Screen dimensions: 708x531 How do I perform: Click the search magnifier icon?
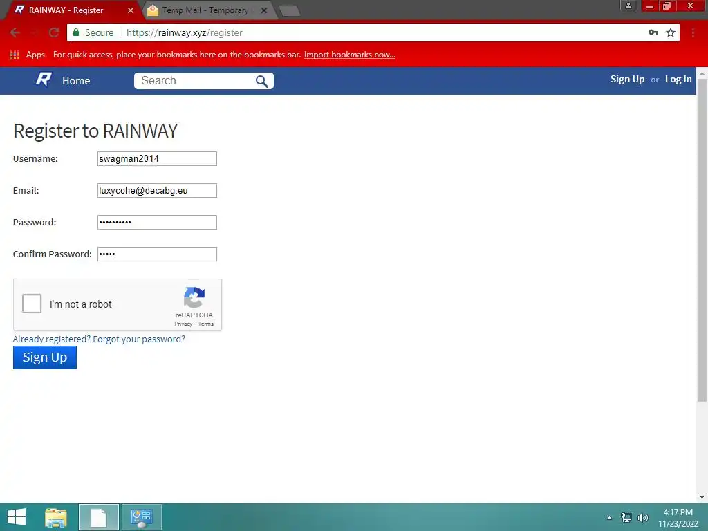pyautogui.click(x=262, y=82)
